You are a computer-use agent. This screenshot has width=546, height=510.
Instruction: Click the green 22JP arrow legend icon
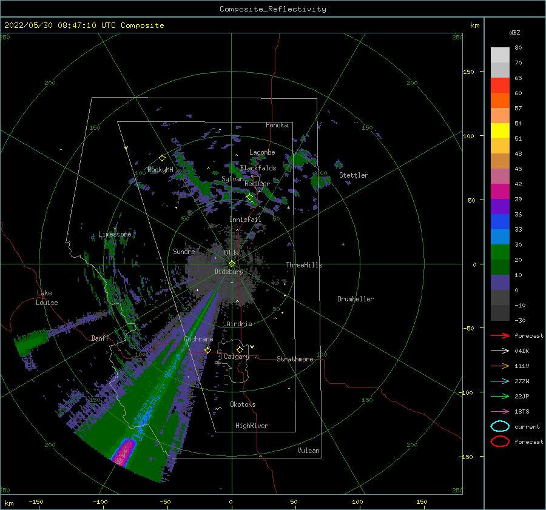pyautogui.click(x=500, y=396)
